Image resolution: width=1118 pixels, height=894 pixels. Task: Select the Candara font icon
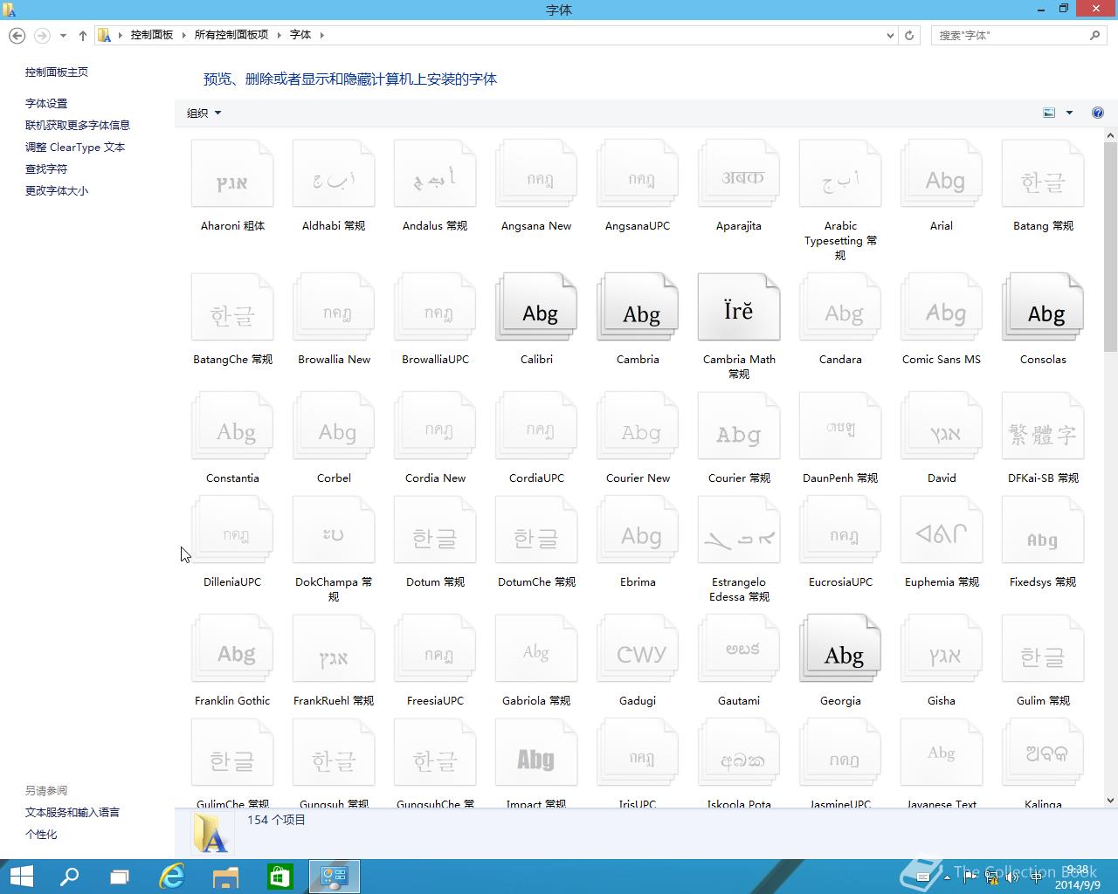coord(840,307)
